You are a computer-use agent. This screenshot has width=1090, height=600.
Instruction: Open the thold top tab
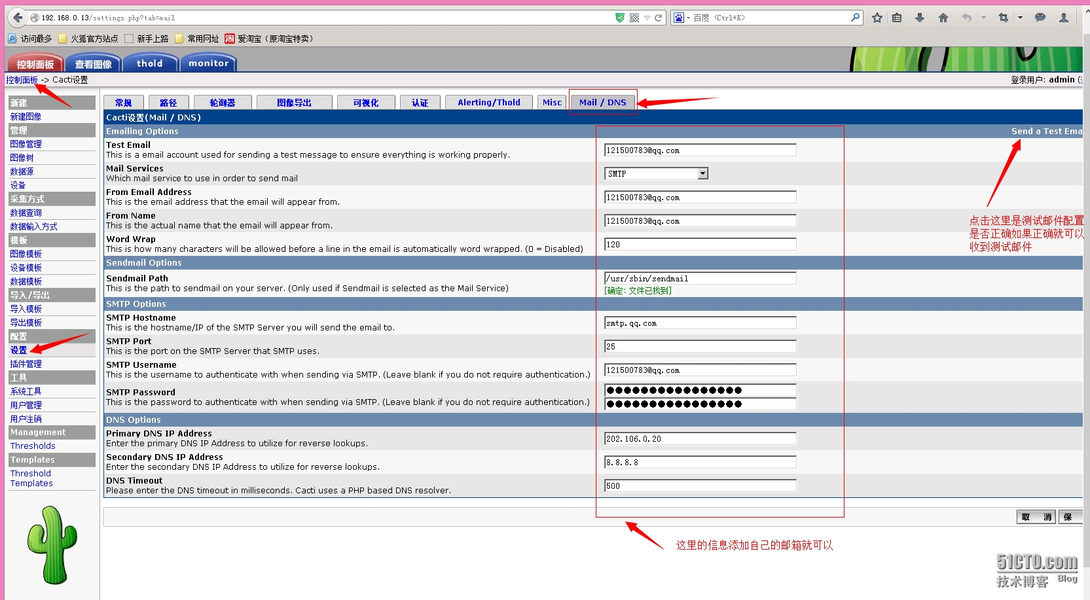[150, 63]
